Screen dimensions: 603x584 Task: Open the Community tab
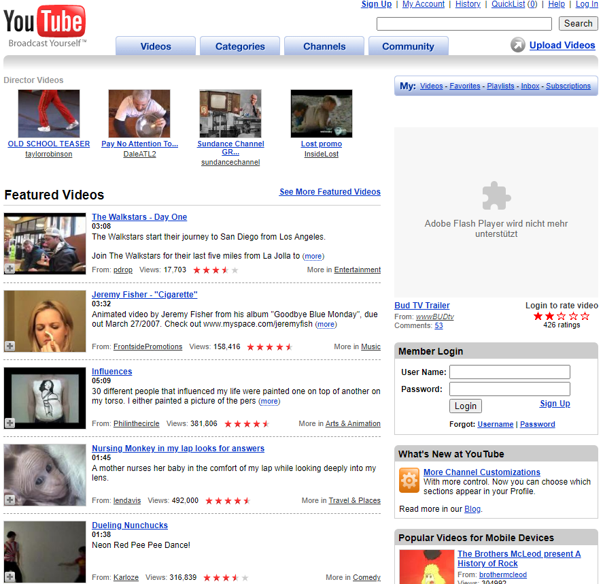[x=408, y=46]
